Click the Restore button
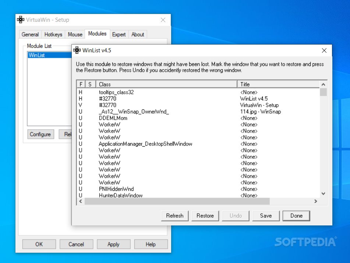The height and width of the screenshot is (263, 350). click(205, 216)
